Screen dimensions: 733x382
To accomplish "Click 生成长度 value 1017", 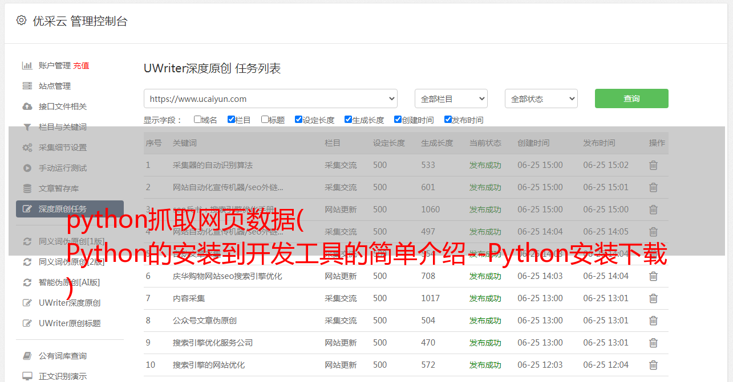I will (x=431, y=298).
